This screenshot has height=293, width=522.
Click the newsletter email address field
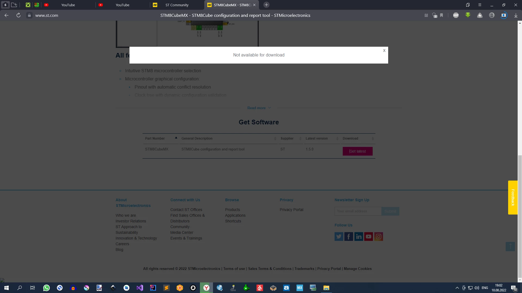(358, 211)
